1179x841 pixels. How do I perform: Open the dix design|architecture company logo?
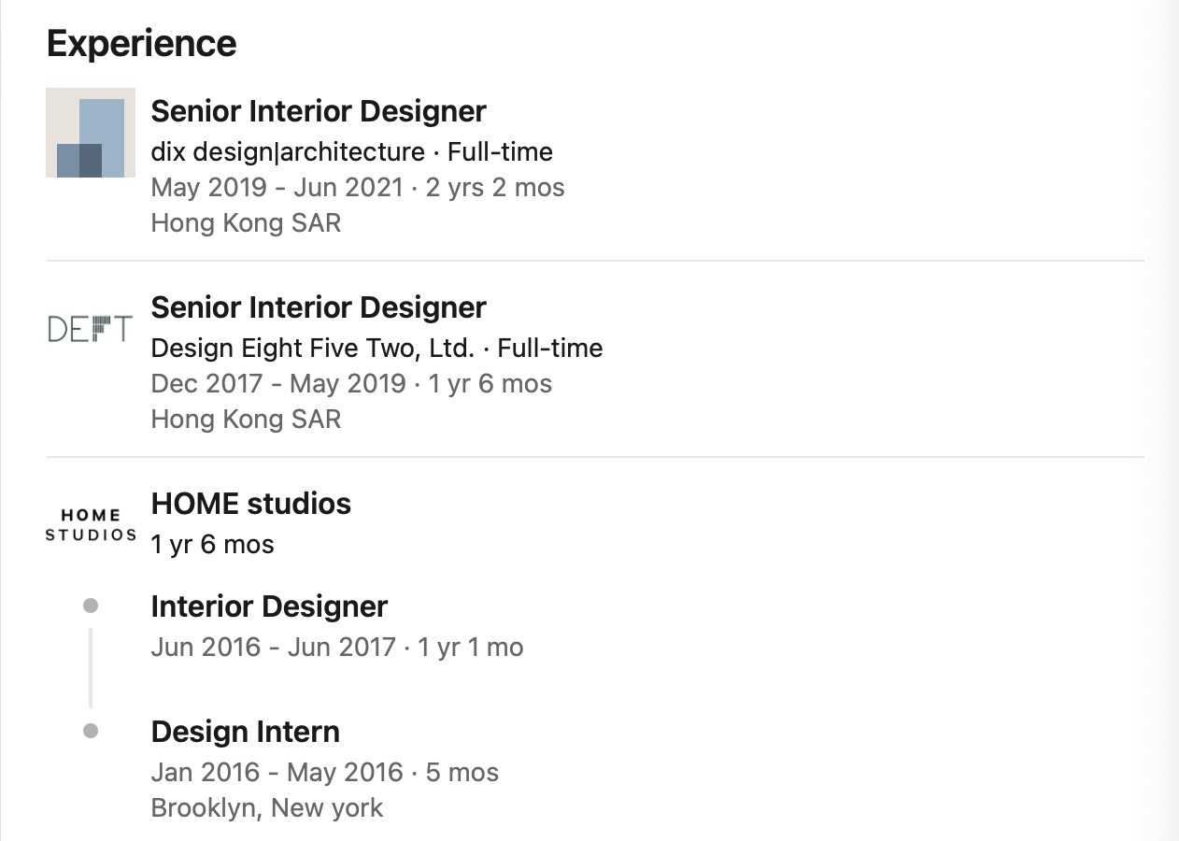(91, 133)
